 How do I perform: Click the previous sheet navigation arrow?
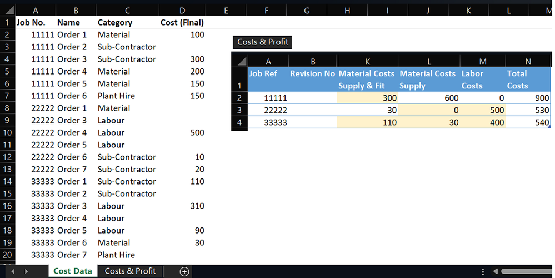(x=13, y=272)
